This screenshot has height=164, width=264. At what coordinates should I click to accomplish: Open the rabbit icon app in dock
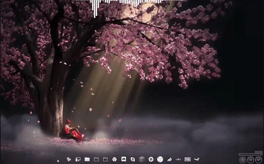(169, 159)
